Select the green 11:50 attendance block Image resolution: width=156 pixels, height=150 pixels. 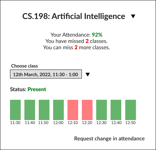pos(44,110)
